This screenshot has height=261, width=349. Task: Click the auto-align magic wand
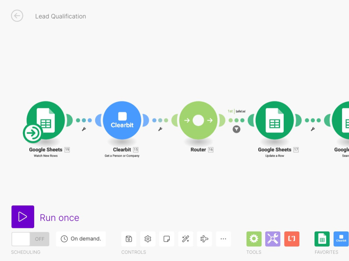186,239
